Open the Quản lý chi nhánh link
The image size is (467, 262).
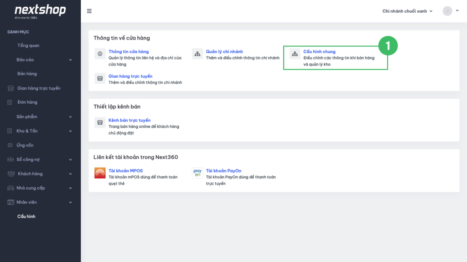(224, 52)
